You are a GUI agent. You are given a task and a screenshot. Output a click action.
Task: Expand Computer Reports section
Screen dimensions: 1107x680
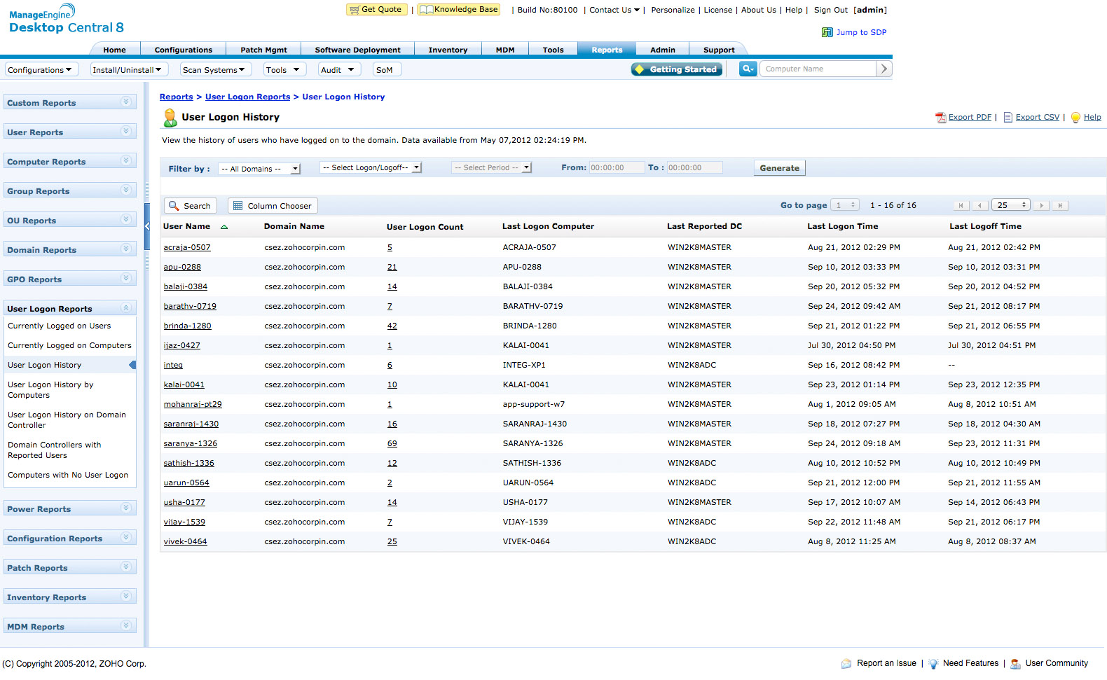pyautogui.click(x=126, y=161)
